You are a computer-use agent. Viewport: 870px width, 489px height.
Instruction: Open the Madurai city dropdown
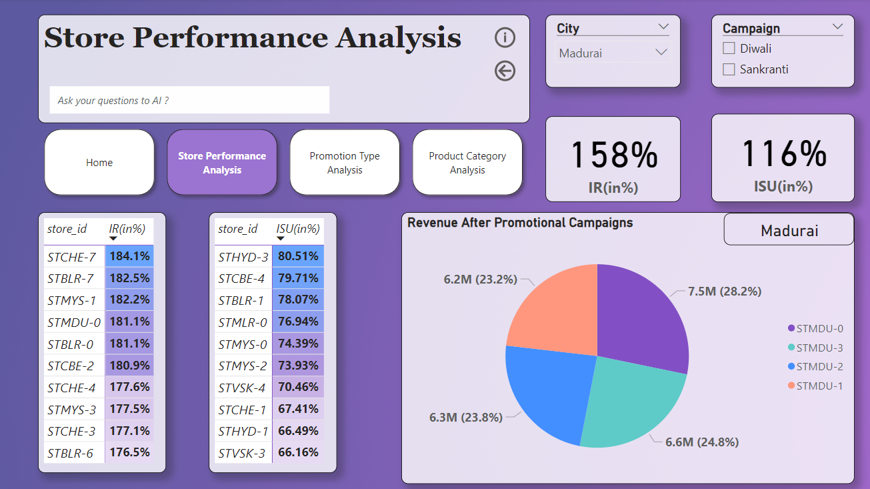613,53
